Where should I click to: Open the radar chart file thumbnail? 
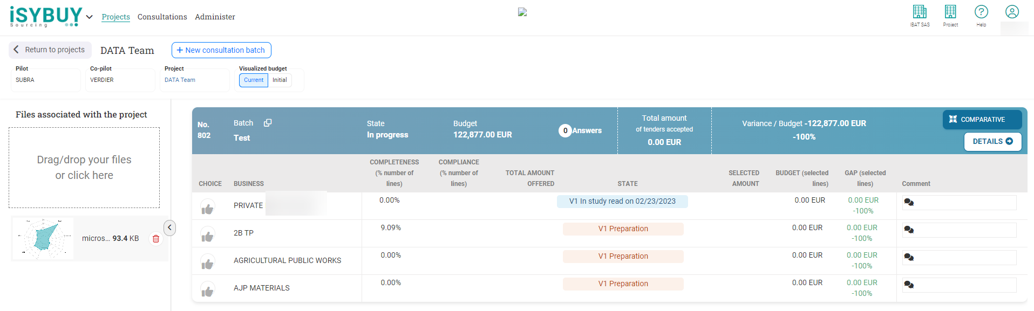coord(43,238)
